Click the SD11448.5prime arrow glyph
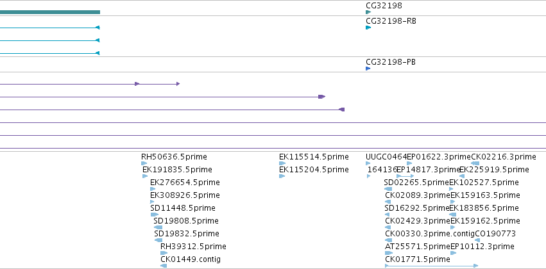Screen dimensions: 546x269 [154, 215]
